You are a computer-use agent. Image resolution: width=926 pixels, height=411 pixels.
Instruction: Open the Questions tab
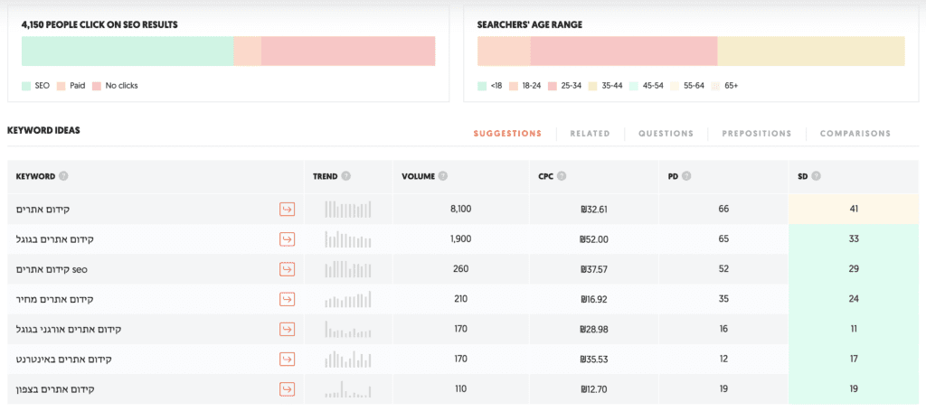(x=666, y=134)
